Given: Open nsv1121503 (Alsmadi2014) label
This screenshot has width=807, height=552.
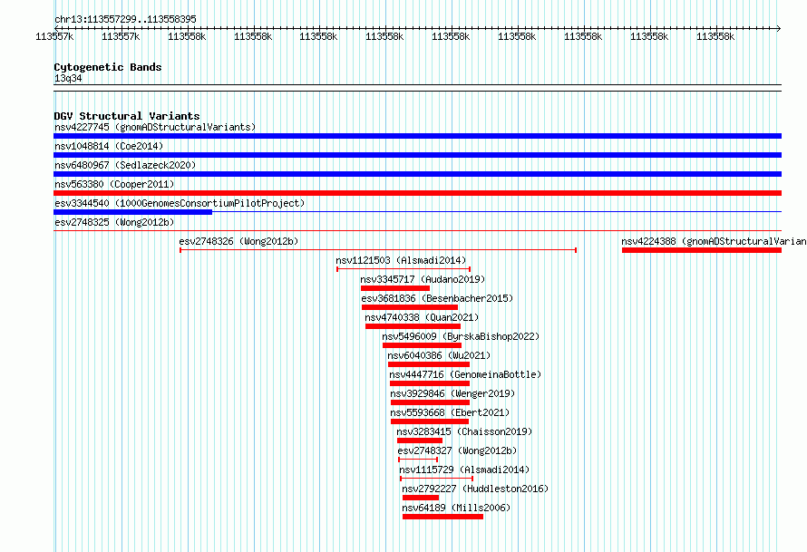Looking at the screenshot, I should 401,260.
